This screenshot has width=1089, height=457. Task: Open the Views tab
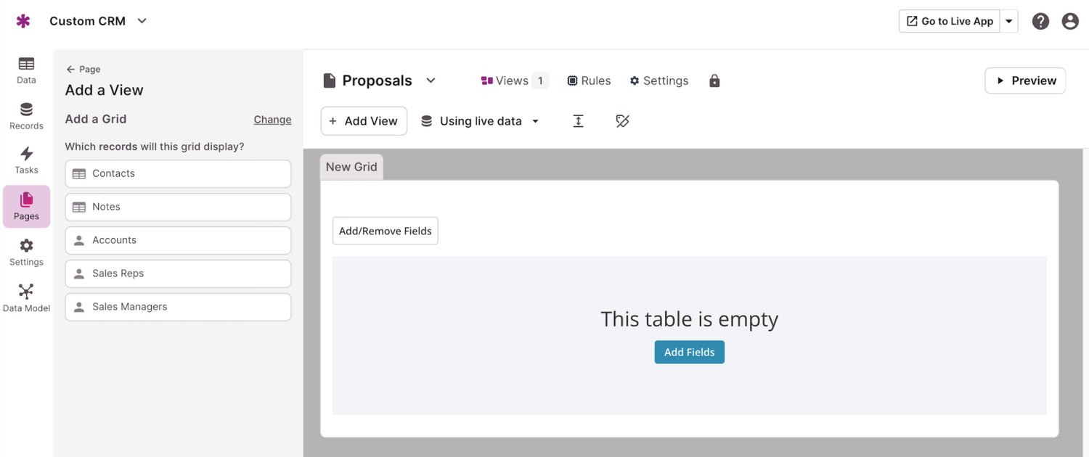(x=513, y=81)
